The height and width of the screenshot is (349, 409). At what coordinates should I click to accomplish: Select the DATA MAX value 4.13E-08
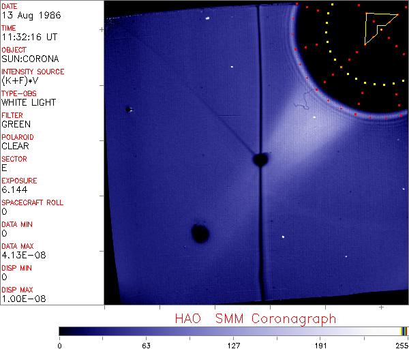20,255
